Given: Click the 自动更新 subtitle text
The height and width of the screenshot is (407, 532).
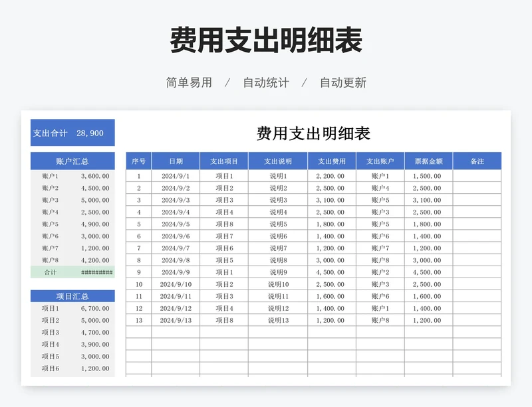Looking at the screenshot, I should (343, 83).
